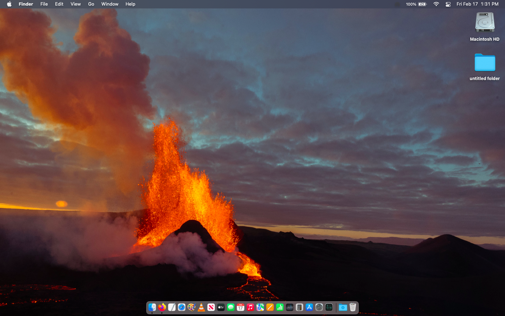Launch the Numbers app
The height and width of the screenshot is (316, 505).
280,307
